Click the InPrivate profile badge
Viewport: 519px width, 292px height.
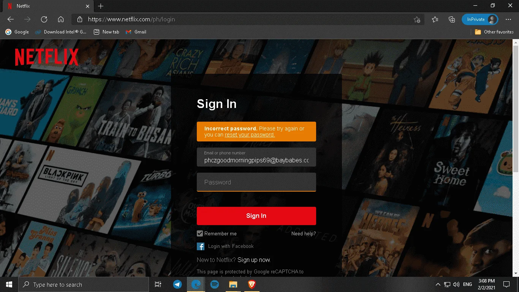pyautogui.click(x=479, y=19)
